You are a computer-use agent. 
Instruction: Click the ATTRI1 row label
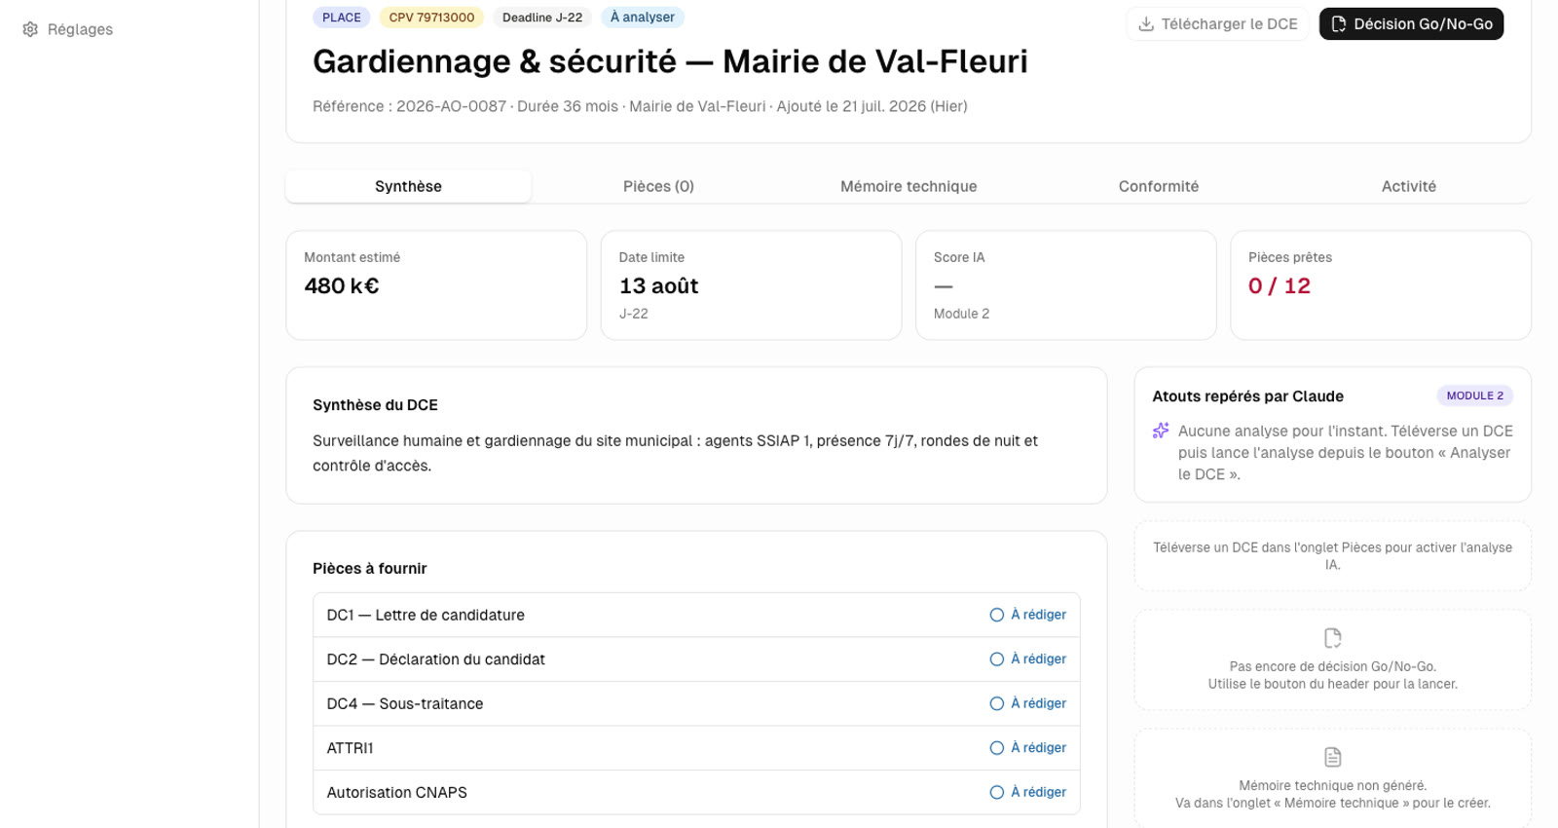[x=350, y=748]
